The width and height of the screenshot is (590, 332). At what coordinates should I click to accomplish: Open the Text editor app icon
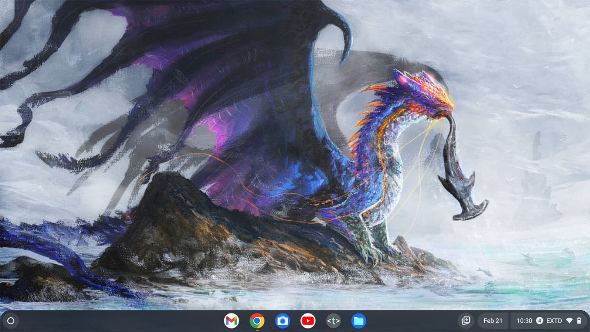click(333, 321)
